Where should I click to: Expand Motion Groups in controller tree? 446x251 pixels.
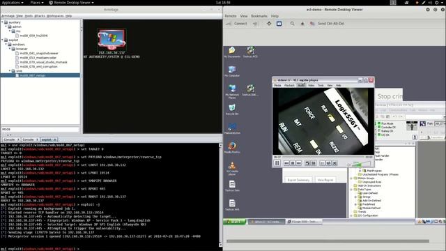click(351, 178)
